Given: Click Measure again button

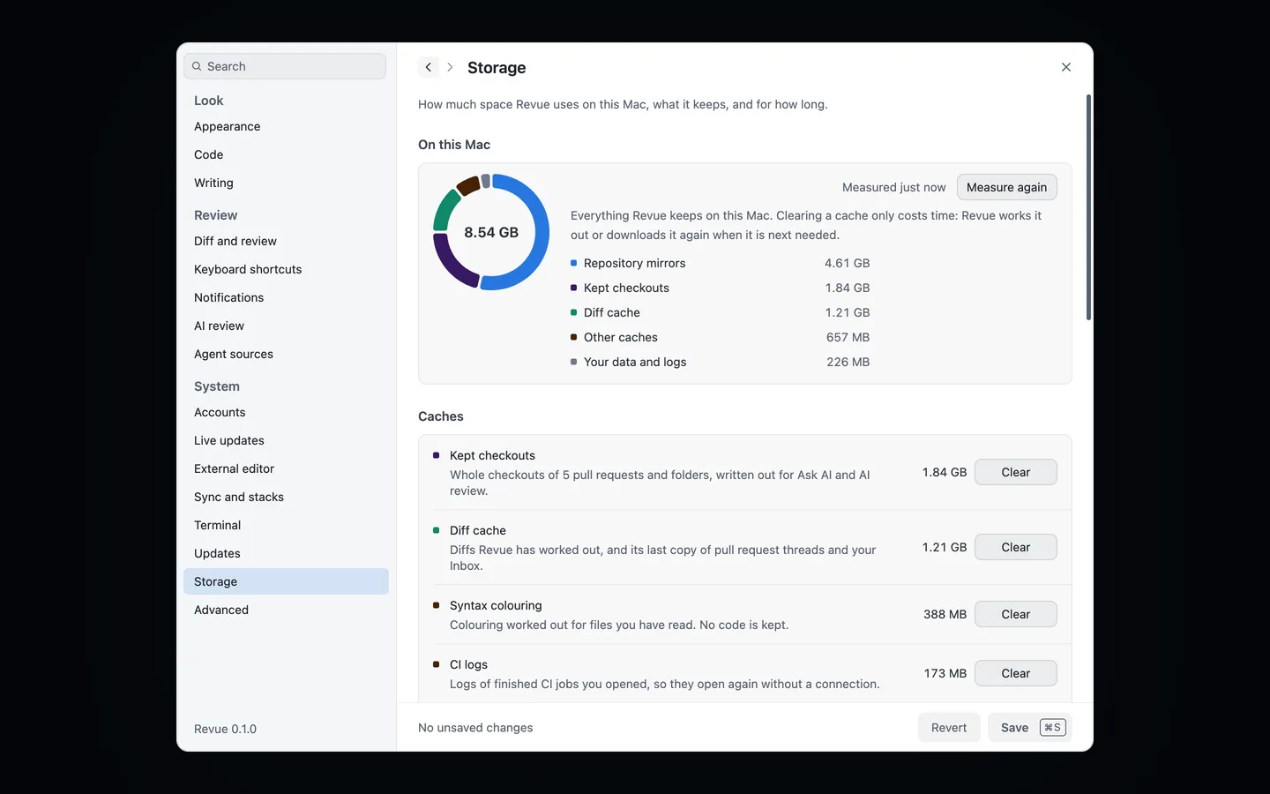Looking at the screenshot, I should 1006,187.
